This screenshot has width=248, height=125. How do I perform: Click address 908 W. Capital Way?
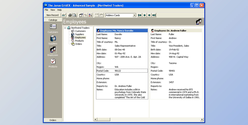(179, 57)
